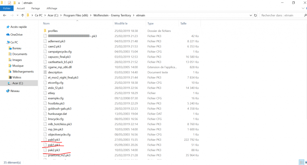The height and width of the screenshot is (165, 307).
Task: Switch to the Accueil ribbon tab
Action: click(x=21, y=8)
